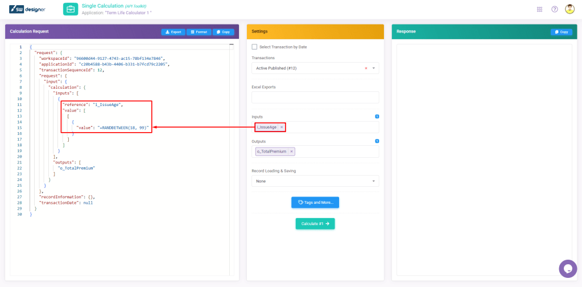The height and width of the screenshot is (287, 582).
Task: Remove the i_IssueAge input tag
Action: coord(282,127)
